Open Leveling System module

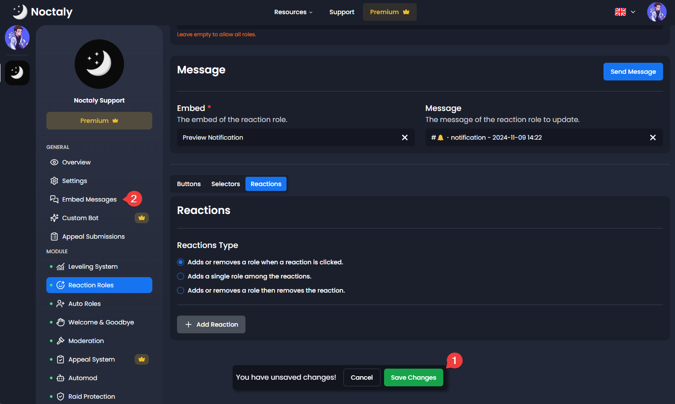pos(99,267)
